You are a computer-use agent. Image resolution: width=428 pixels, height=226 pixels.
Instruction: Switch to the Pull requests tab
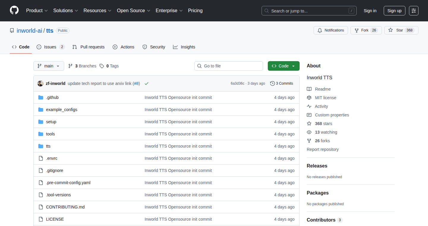pos(89,47)
